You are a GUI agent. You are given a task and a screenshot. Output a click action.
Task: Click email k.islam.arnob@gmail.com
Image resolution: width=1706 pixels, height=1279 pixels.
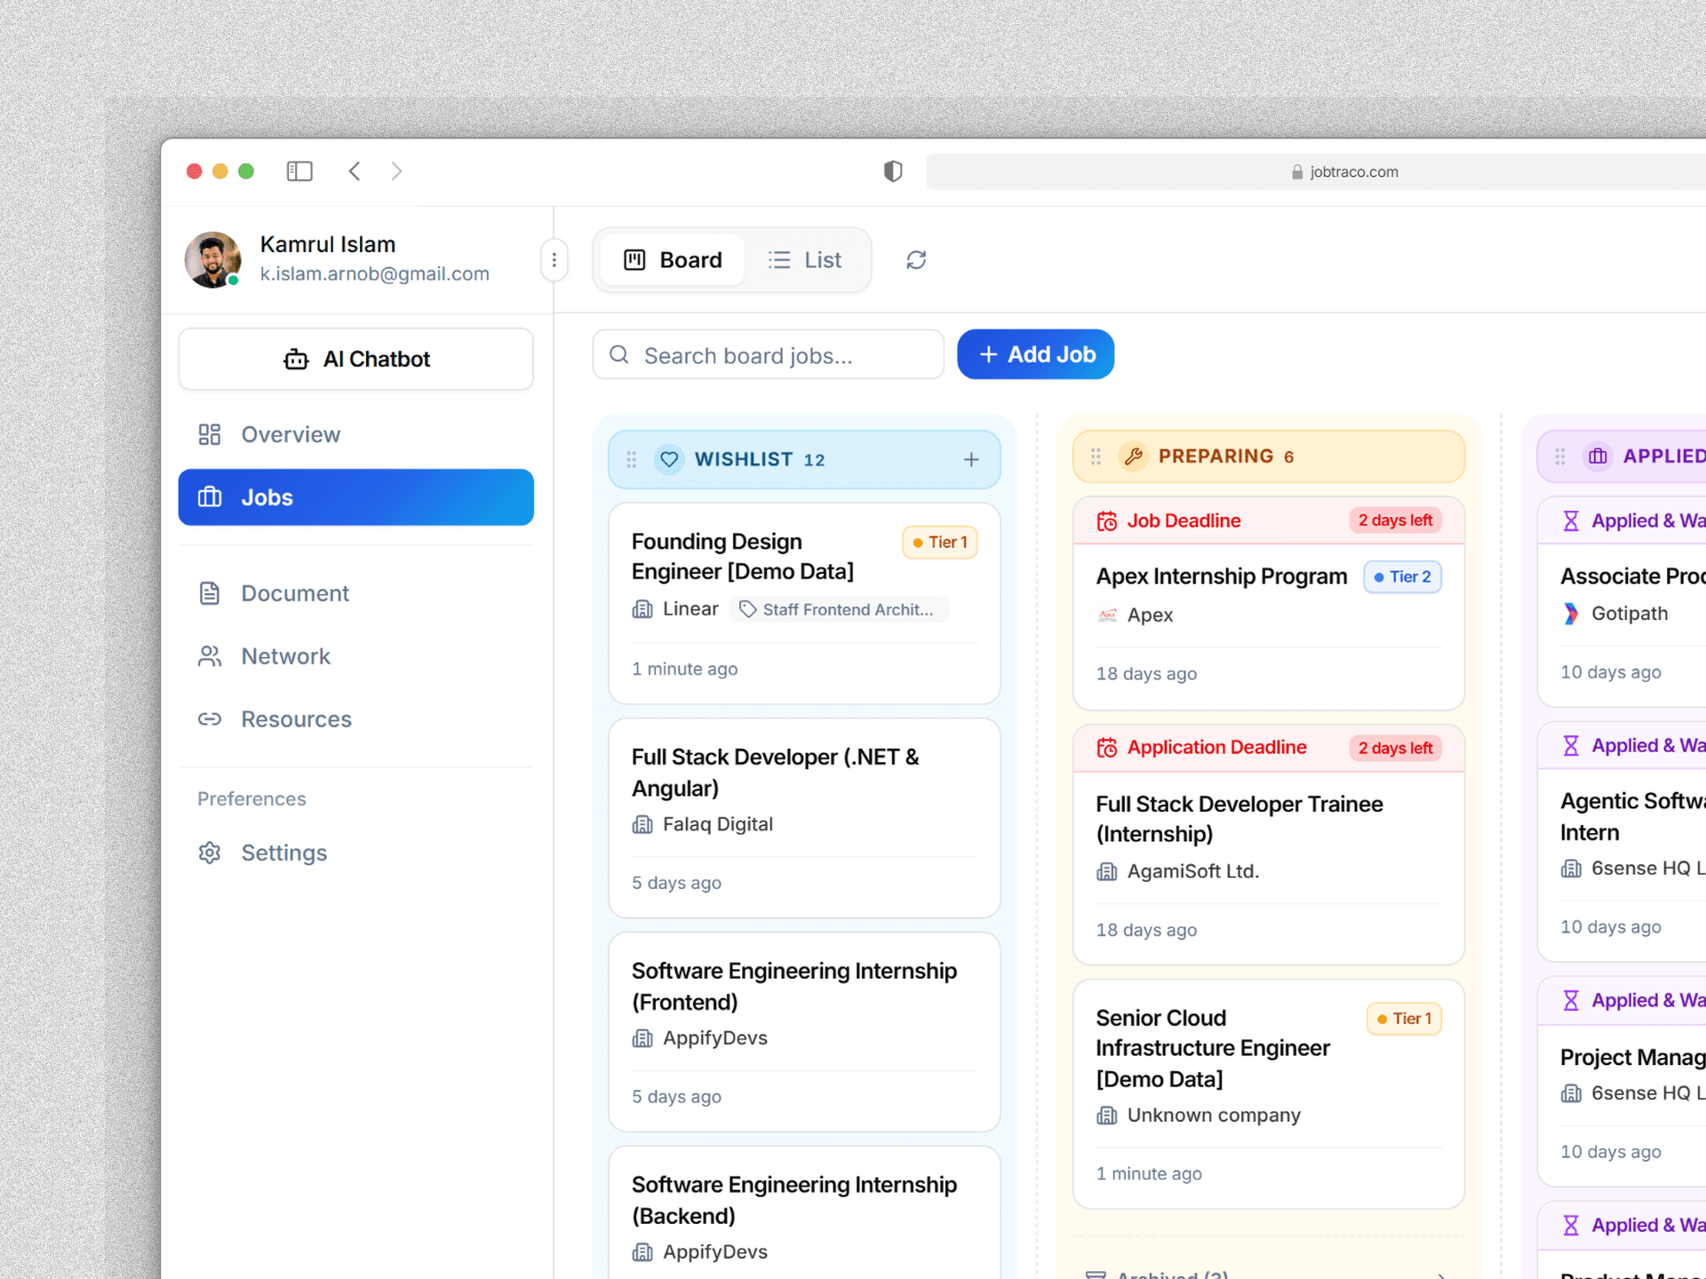tap(375, 274)
